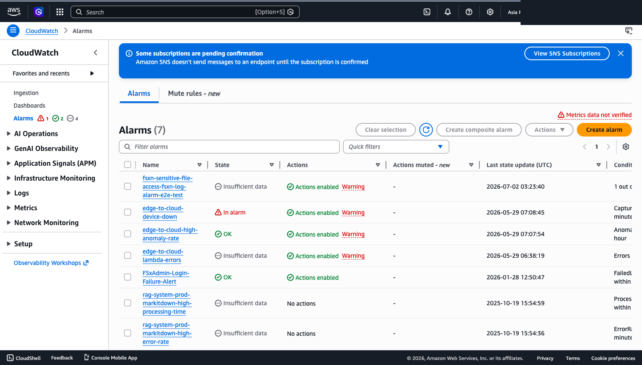Expand Metrics section
Image resolution: width=642 pixels, height=365 pixels.
[8, 208]
